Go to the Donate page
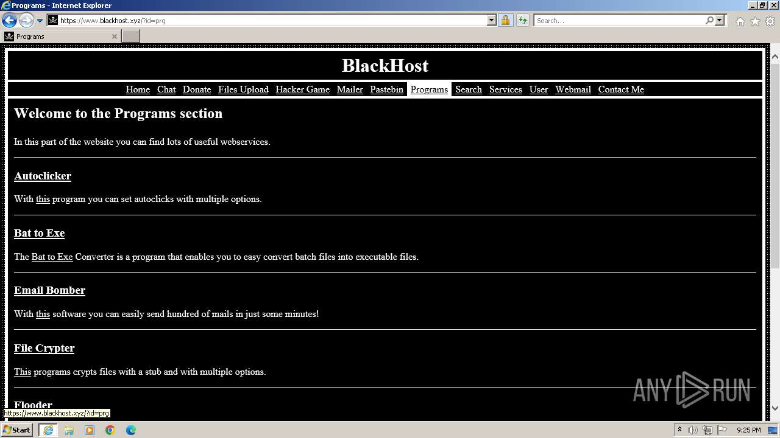 tap(197, 89)
